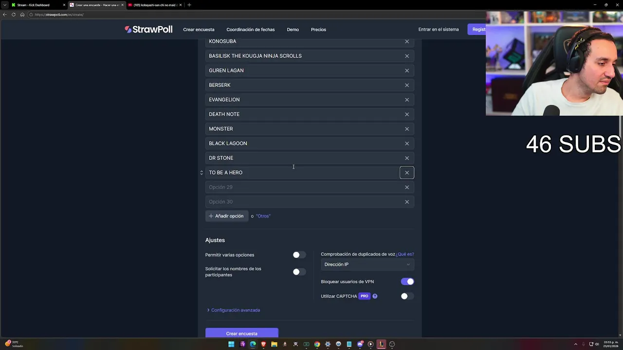
Task: Open Google Chrome from taskbar
Action: [317, 344]
